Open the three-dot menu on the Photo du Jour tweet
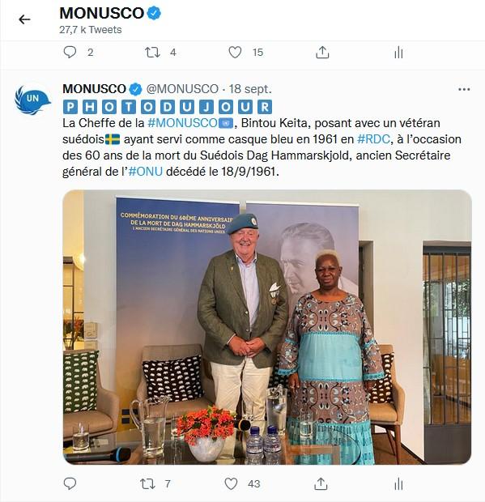Image resolution: width=485 pixels, height=502 pixels. coord(464,89)
